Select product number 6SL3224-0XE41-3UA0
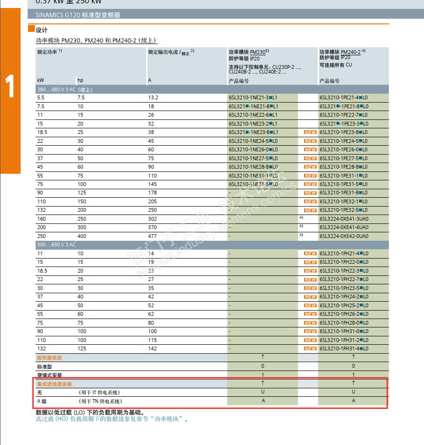The height and width of the screenshot is (445, 424). pos(344,219)
